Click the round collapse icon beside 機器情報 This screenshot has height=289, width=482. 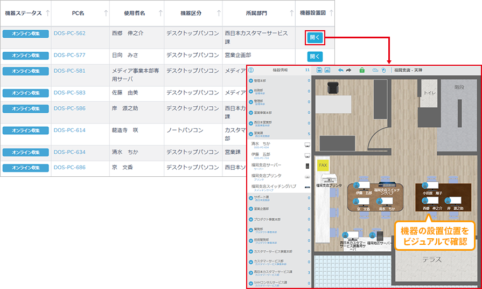(251, 70)
